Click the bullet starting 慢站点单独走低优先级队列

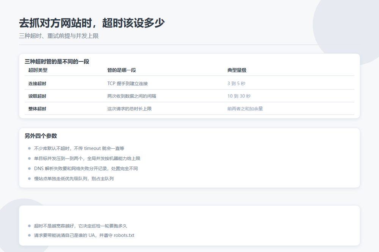[74, 179]
